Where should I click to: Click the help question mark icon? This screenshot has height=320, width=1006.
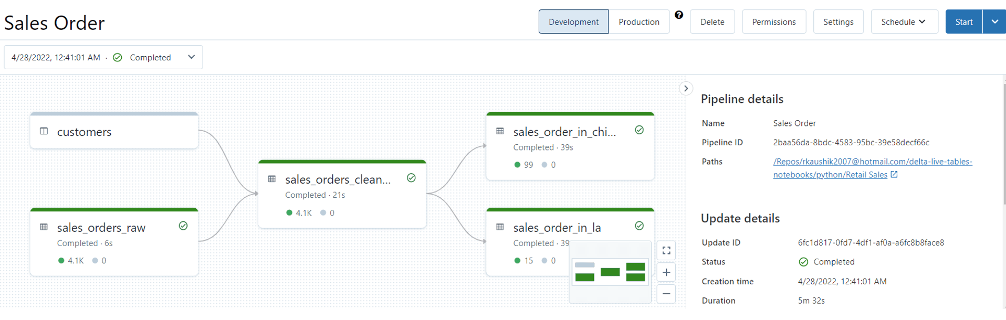pos(679,15)
